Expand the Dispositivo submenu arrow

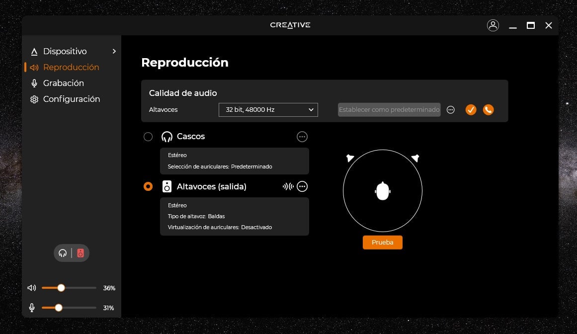(x=114, y=51)
